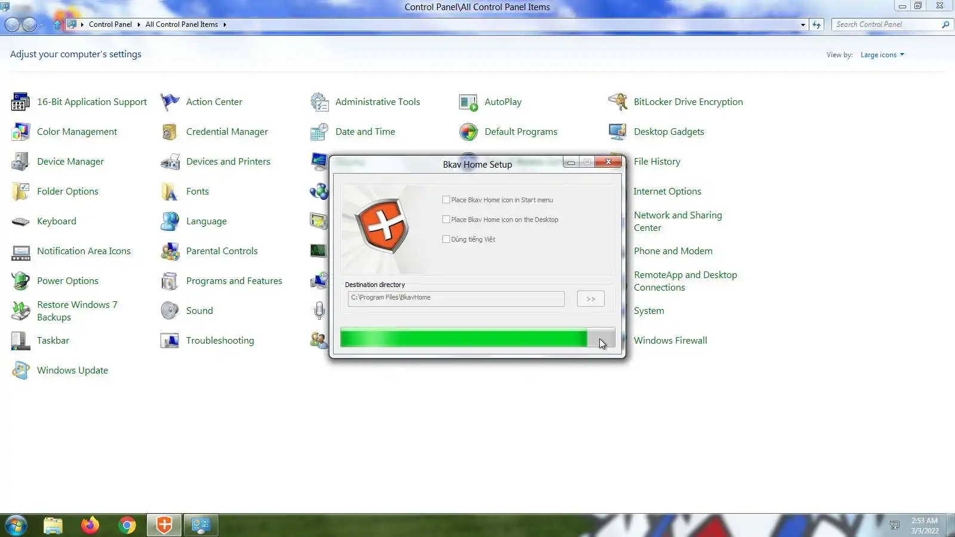Open the BitLocker Drive Encryption icon
The height and width of the screenshot is (537, 955).
[617, 102]
